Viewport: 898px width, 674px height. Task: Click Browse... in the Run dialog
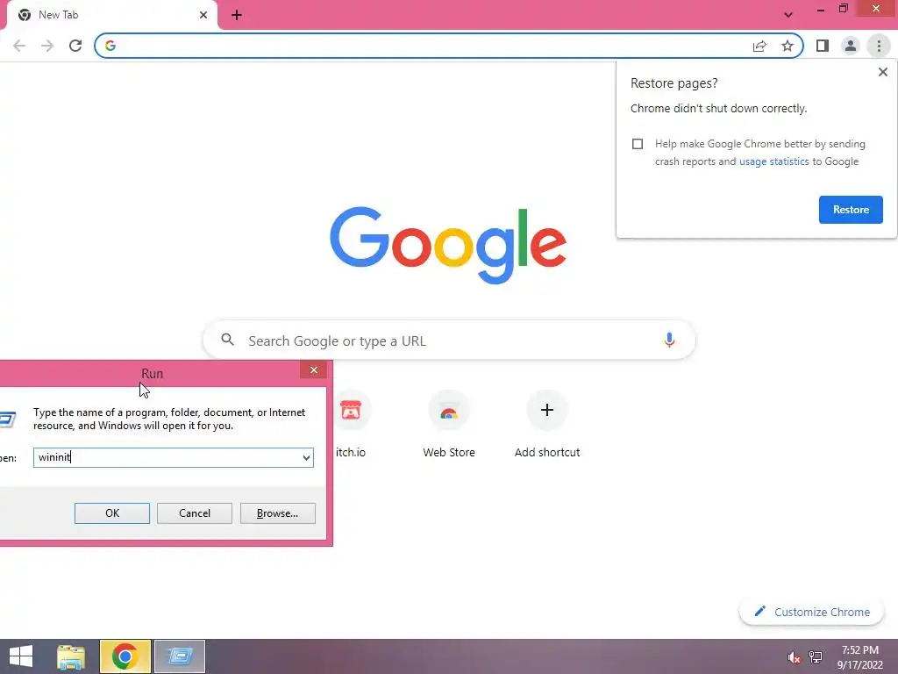pos(278,513)
